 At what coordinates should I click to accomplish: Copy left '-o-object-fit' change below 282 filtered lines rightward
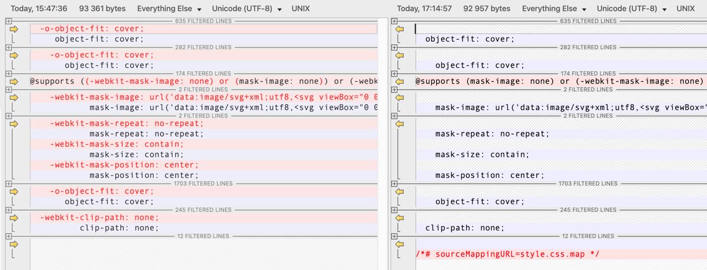(x=14, y=55)
